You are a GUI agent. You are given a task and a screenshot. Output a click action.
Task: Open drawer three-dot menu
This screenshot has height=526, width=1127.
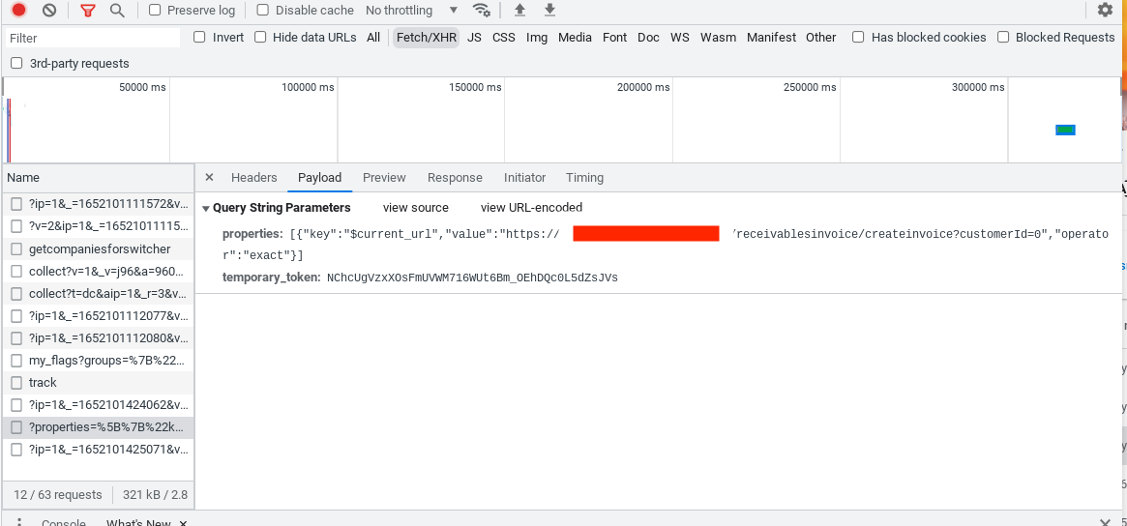(19, 522)
